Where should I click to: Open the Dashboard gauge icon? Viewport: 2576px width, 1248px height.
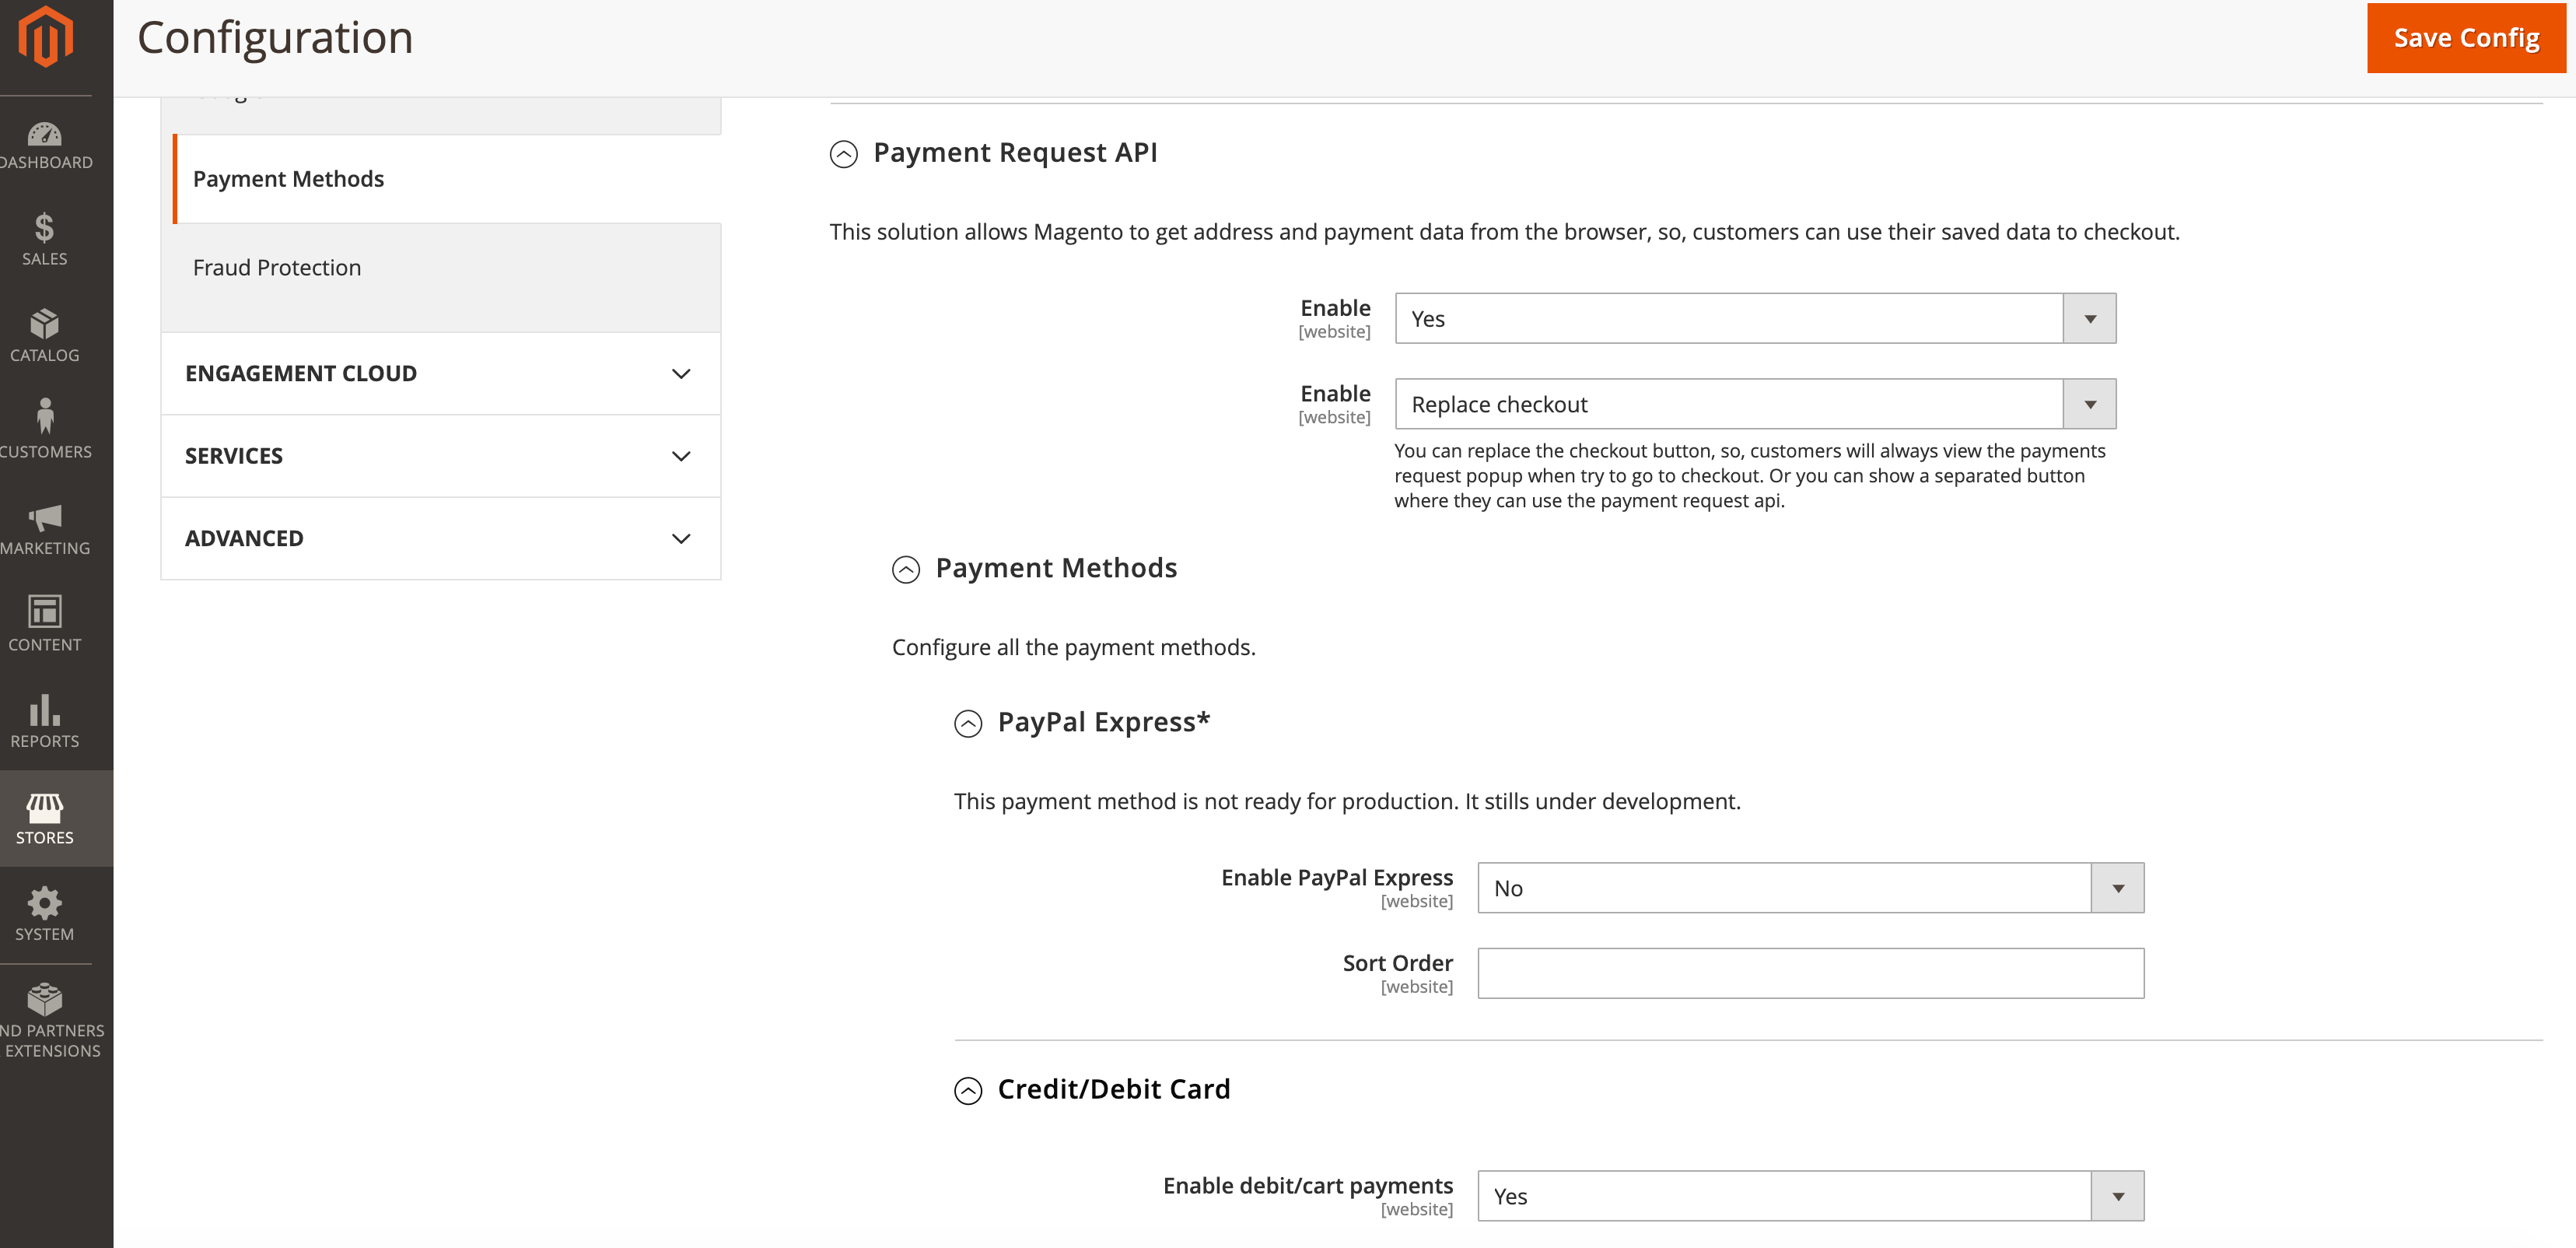(x=44, y=135)
